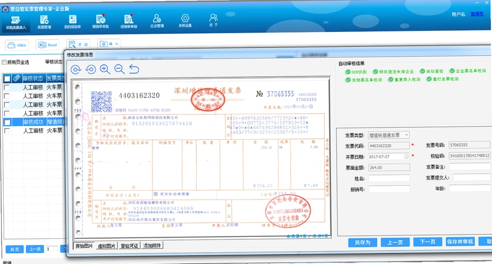Click the 手动 manual entry button
The height and width of the screenshot is (264, 492).
pyautogui.click(x=79, y=44)
